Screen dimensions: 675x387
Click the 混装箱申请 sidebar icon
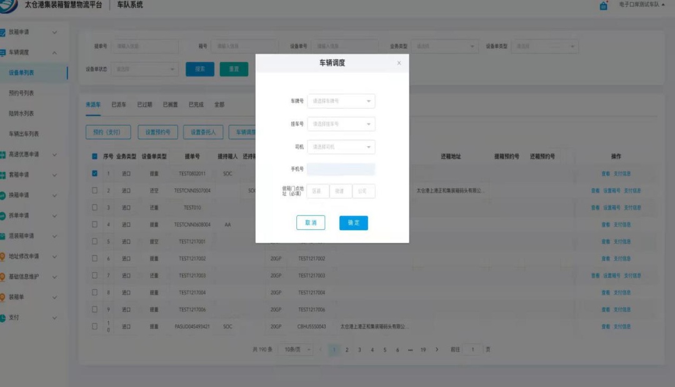(2, 236)
